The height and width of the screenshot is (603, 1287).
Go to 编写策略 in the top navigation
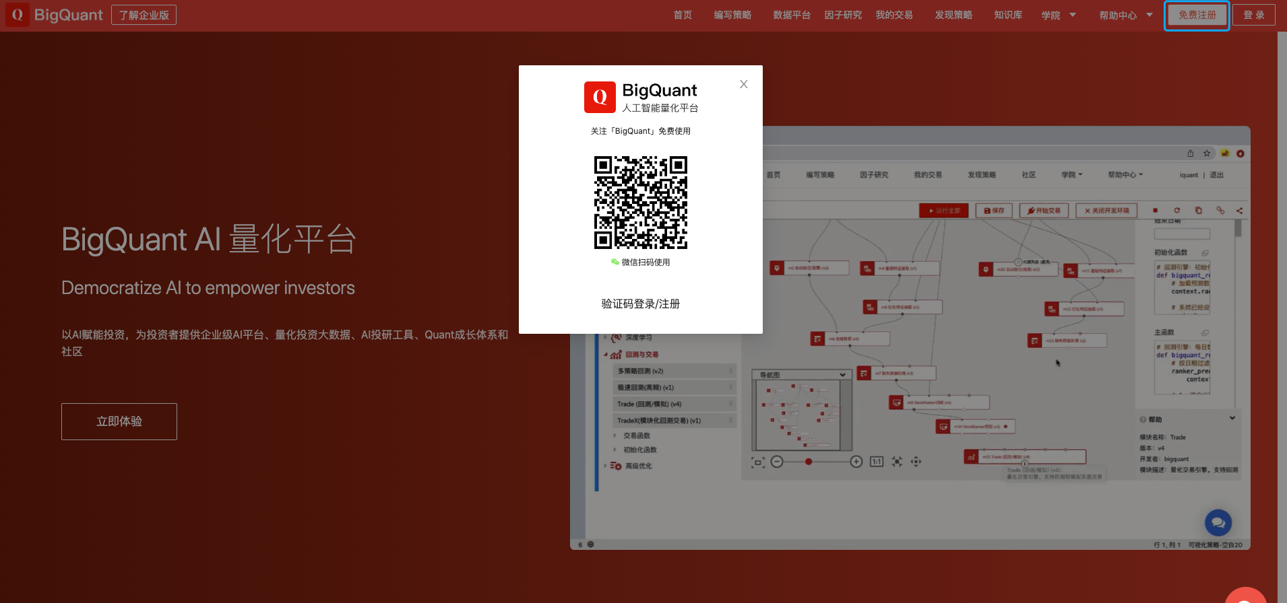click(732, 15)
